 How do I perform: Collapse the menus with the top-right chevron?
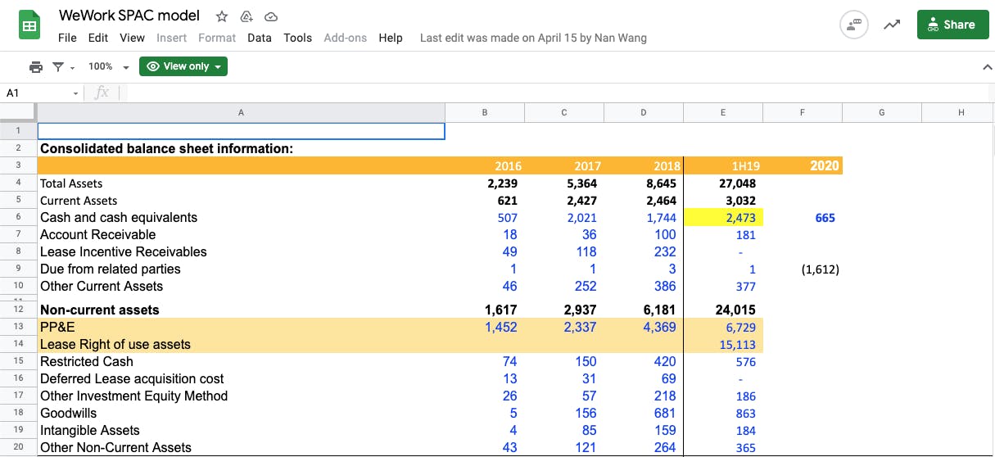tap(987, 67)
